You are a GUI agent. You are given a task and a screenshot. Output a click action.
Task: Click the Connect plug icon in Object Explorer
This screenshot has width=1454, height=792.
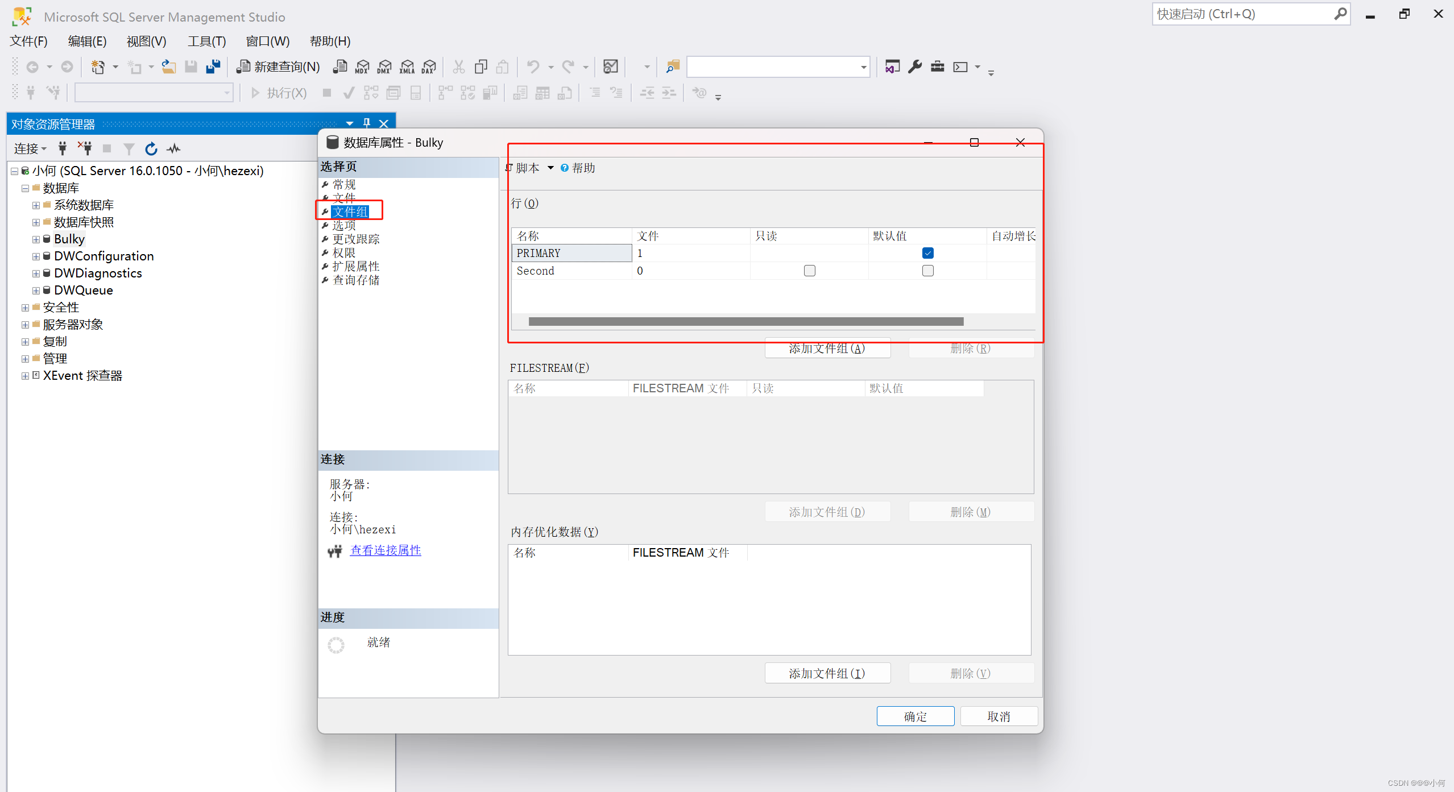[x=63, y=148]
